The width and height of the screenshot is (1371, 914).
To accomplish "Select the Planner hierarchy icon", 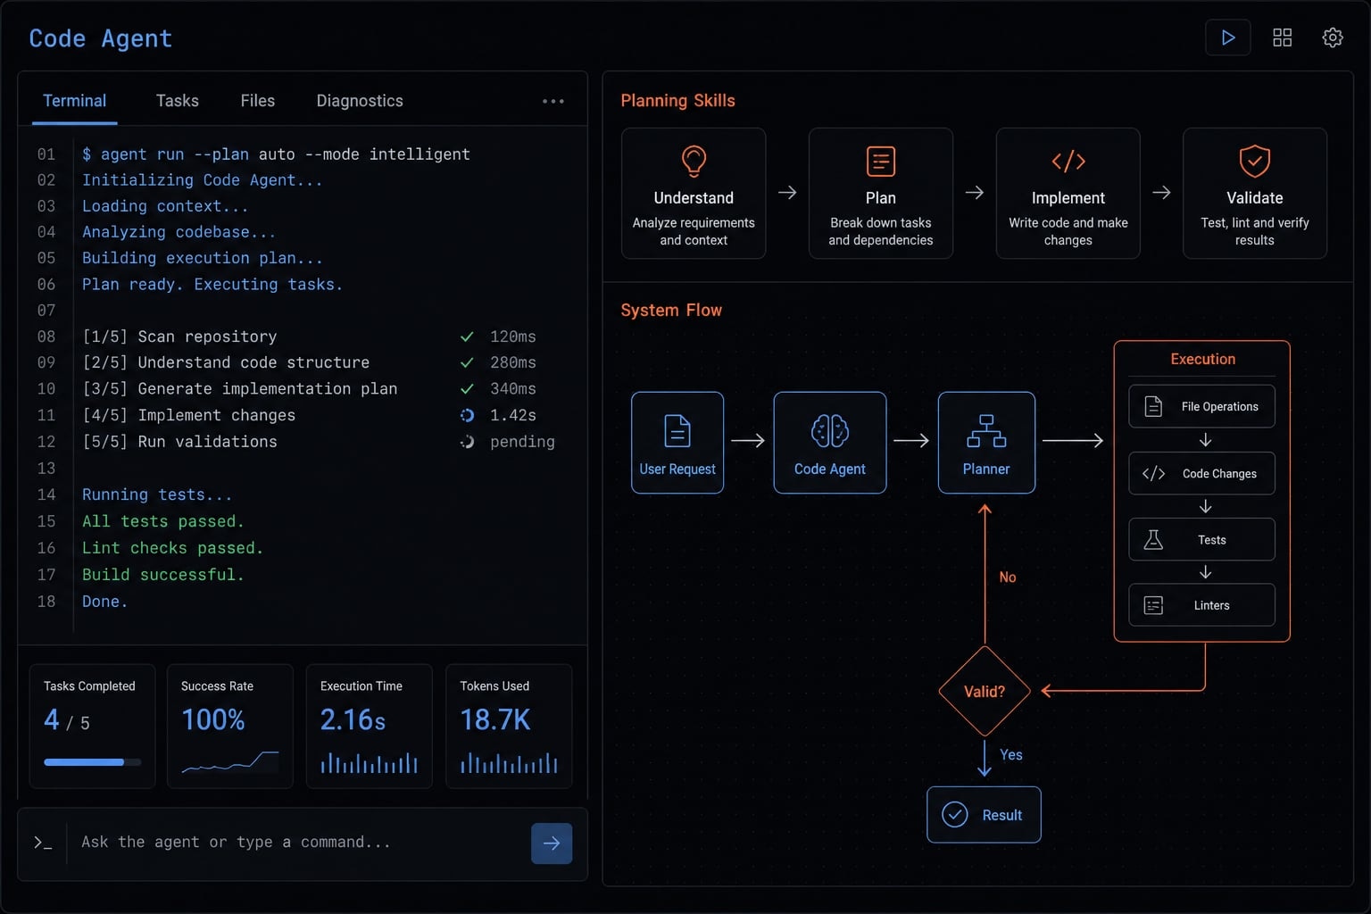I will pyautogui.click(x=986, y=431).
